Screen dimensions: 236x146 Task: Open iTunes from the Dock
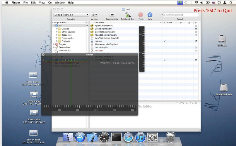click(x=140, y=137)
